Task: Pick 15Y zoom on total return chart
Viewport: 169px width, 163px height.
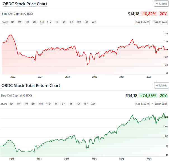Action: click(86, 104)
